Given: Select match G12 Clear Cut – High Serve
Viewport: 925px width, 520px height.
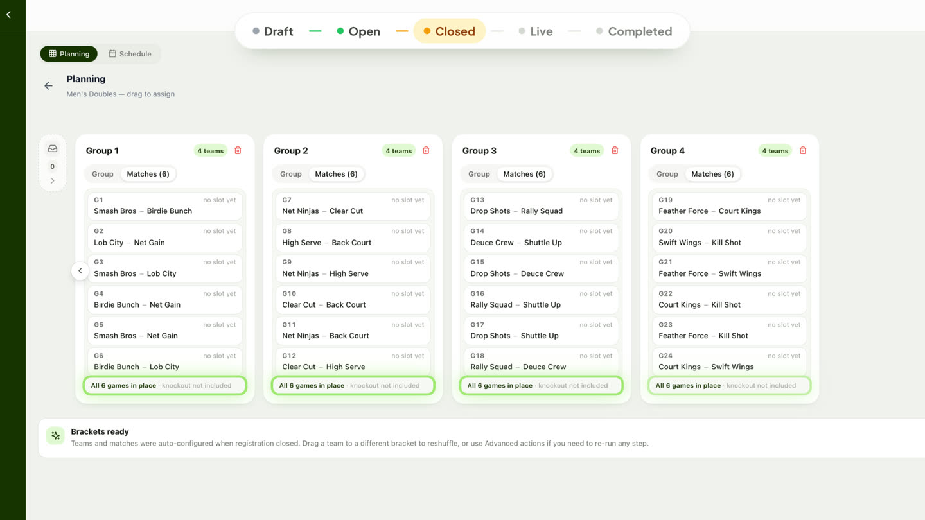Looking at the screenshot, I should [x=353, y=361].
